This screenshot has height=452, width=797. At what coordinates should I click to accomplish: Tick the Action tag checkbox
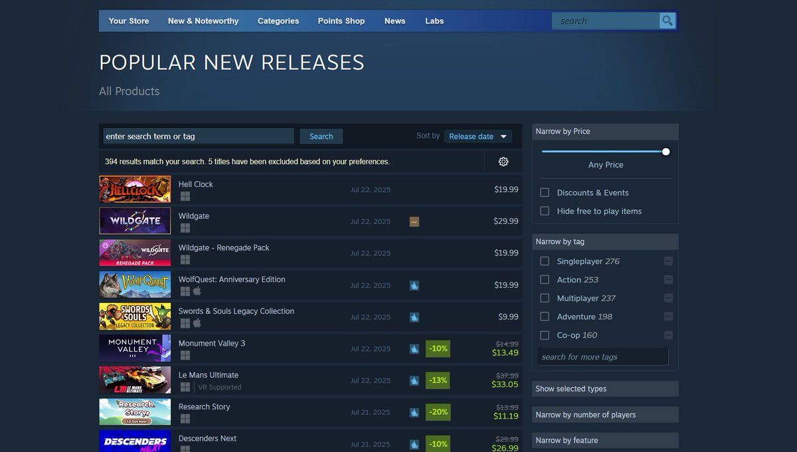[x=545, y=280]
